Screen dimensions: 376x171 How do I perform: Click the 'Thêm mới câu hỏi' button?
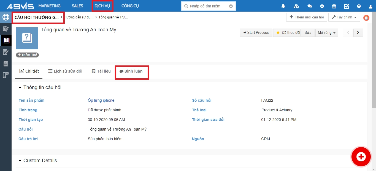pos(306,17)
